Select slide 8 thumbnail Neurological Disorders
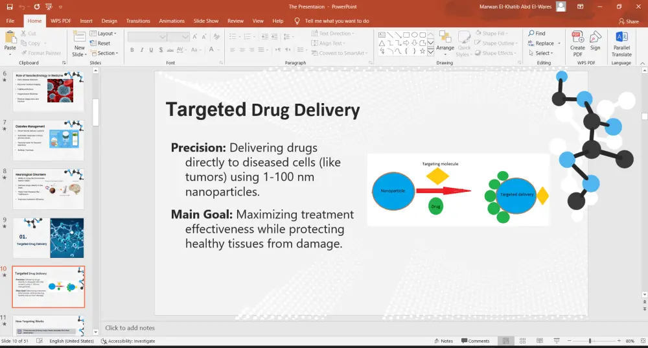The width and height of the screenshot is (648, 348). pos(49,189)
